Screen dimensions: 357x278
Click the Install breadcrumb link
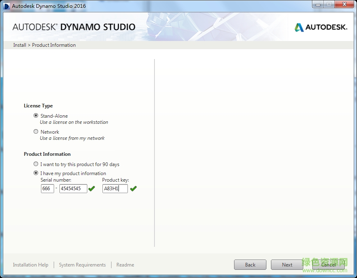click(19, 45)
